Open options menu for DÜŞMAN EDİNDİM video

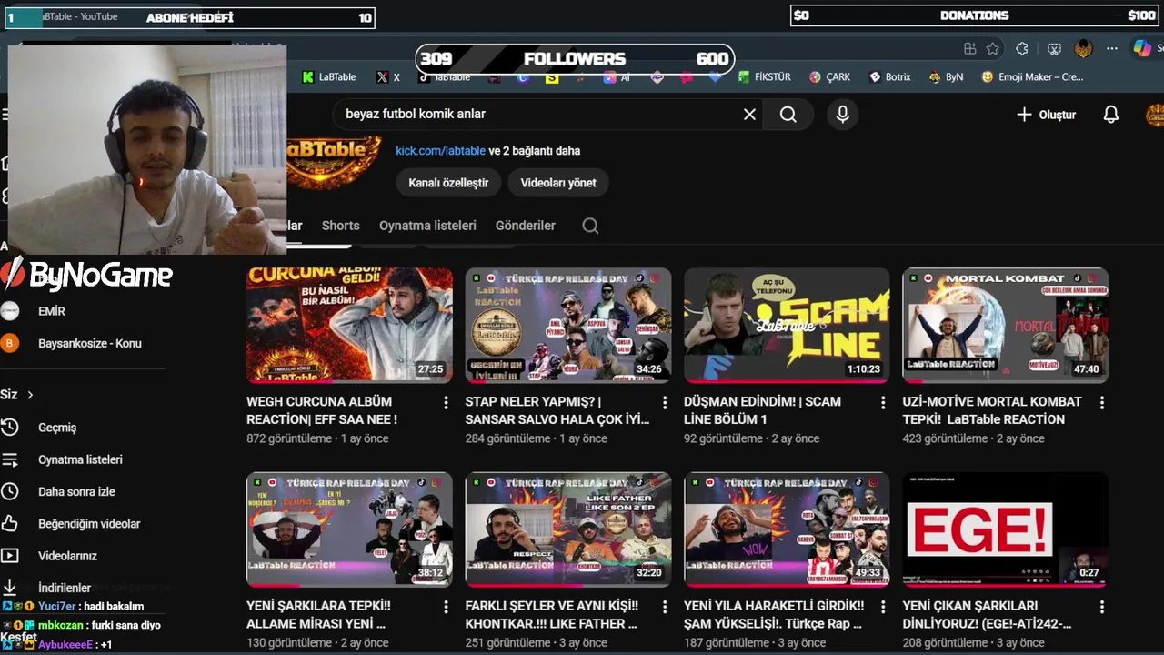tap(883, 402)
